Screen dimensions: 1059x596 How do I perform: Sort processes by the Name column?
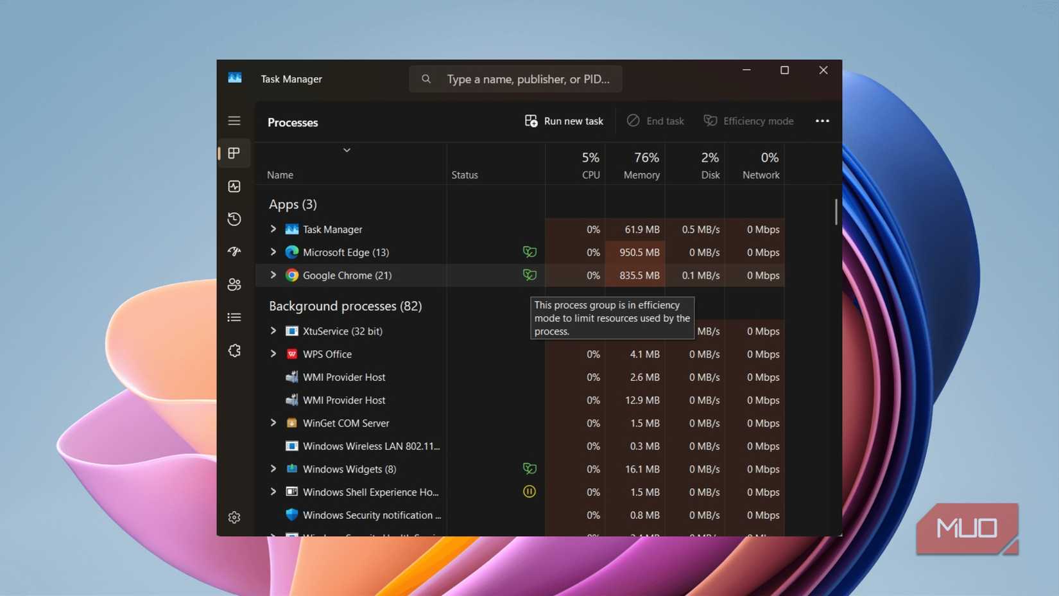[x=280, y=175]
